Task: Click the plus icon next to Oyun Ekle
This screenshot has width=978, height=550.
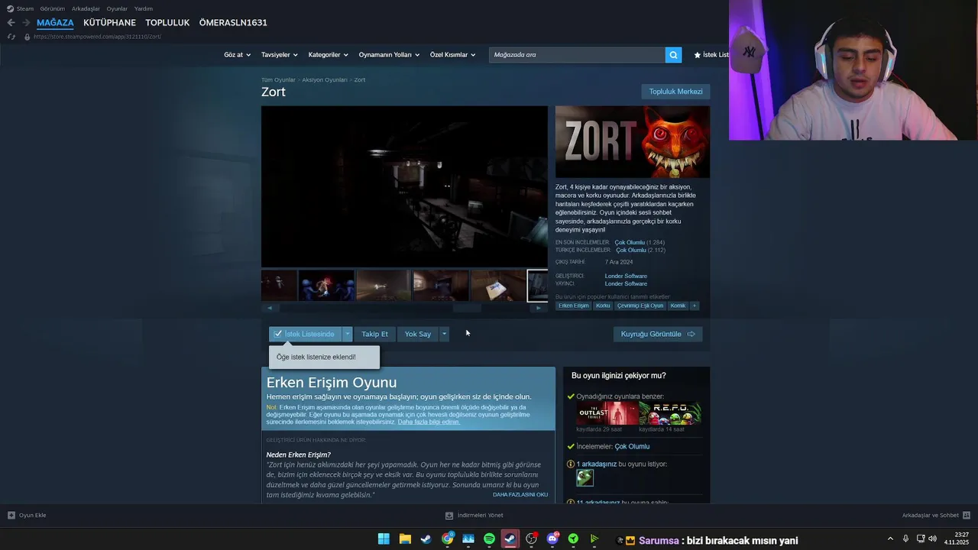Action: 11,516
